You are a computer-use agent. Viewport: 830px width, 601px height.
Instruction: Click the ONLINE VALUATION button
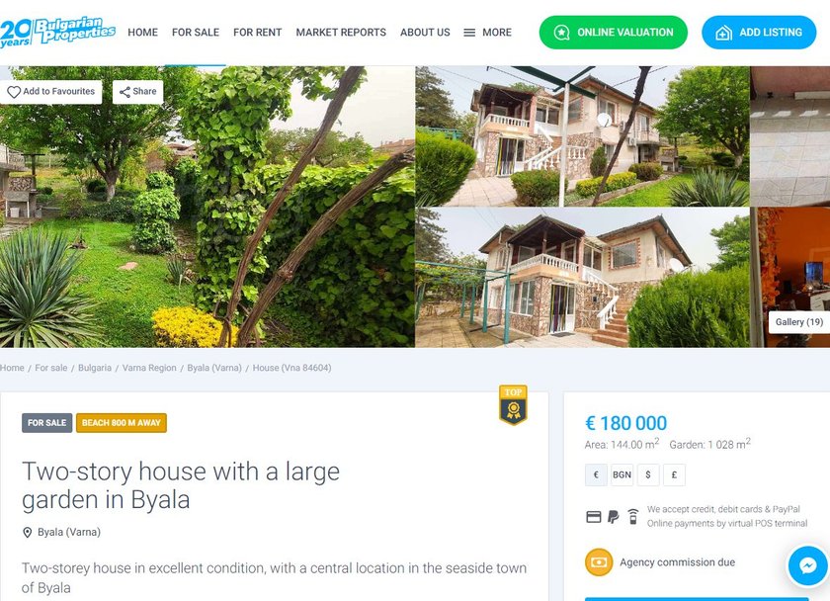click(x=613, y=33)
